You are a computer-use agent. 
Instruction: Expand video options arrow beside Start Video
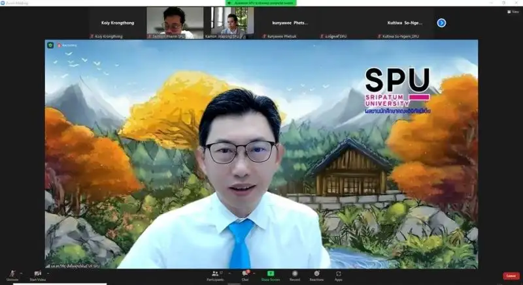click(x=48, y=272)
